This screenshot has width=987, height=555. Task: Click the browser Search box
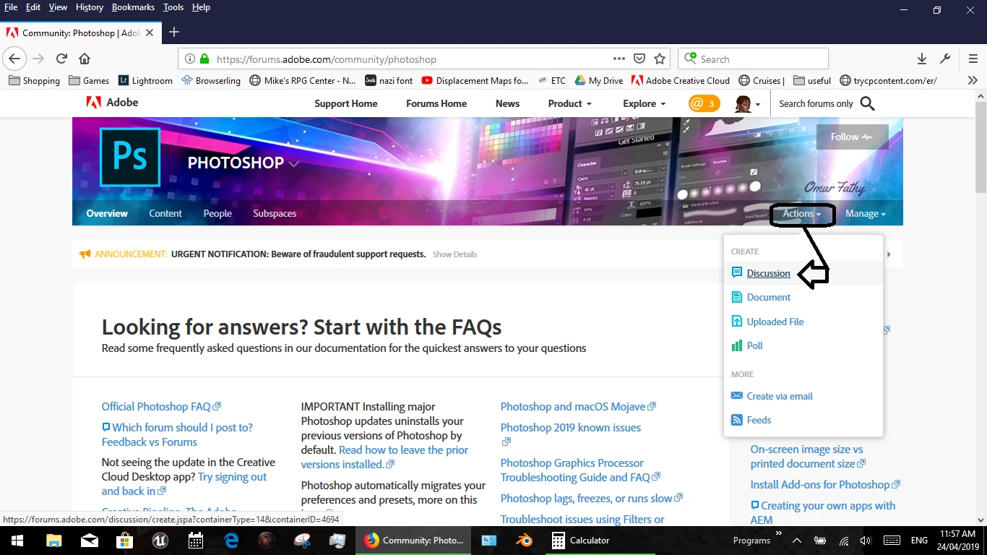pos(753,59)
